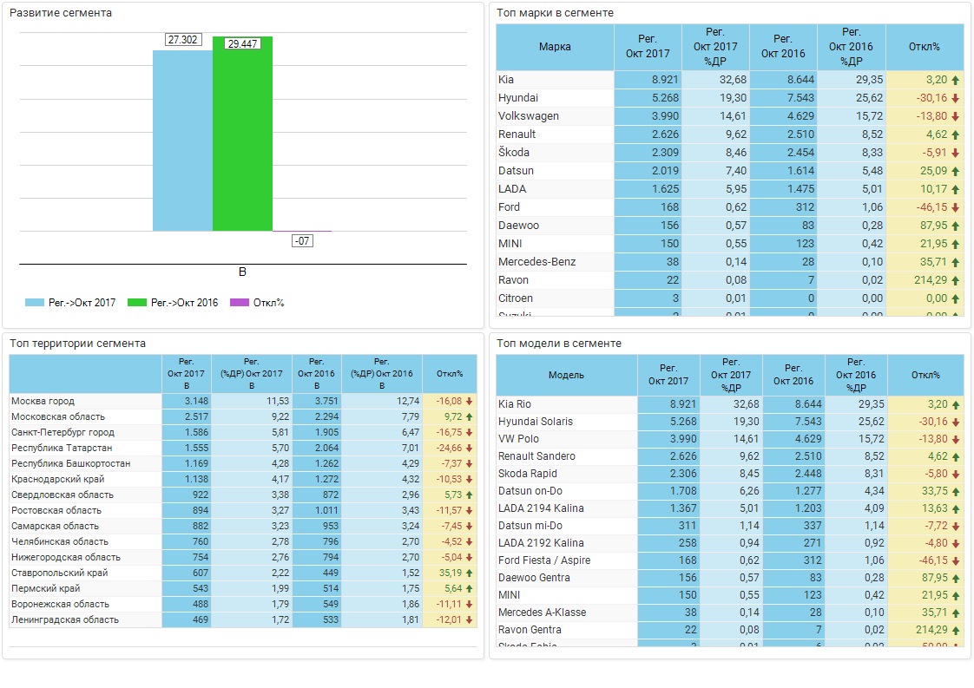Sort the brands table by Марка header
Screen dimensions: 974x688
click(x=555, y=47)
